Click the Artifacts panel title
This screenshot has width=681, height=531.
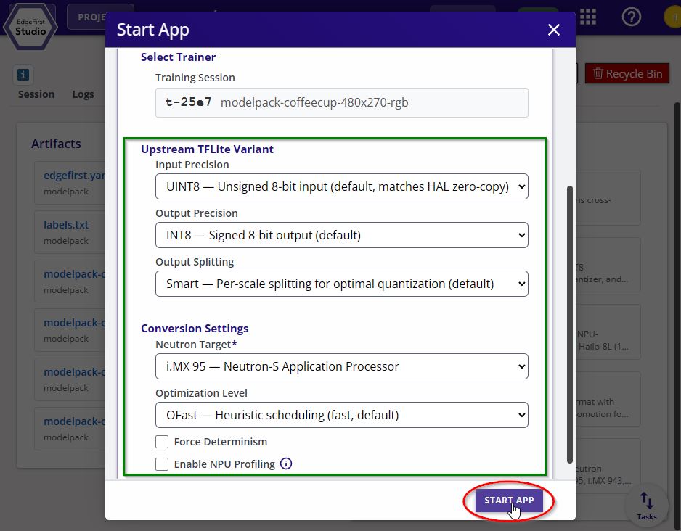56,144
